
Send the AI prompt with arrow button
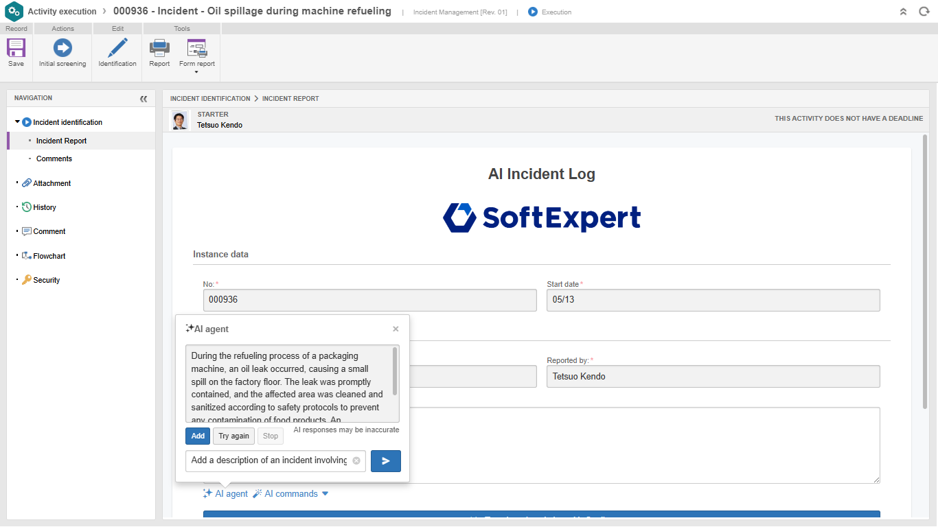click(386, 461)
